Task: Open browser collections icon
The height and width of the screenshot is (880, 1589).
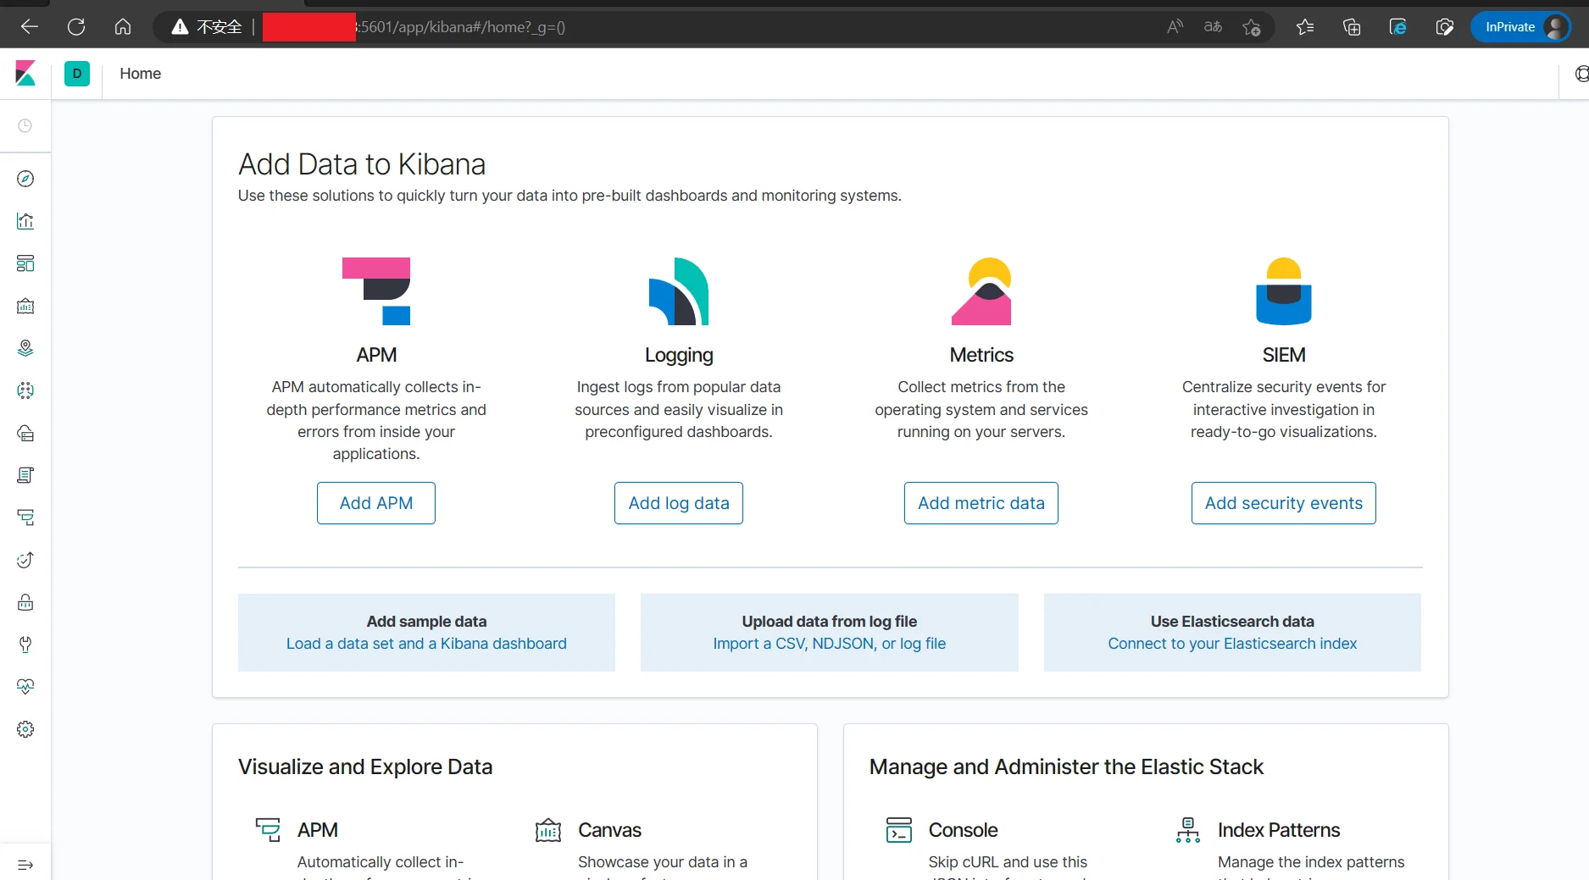Action: click(x=1352, y=27)
